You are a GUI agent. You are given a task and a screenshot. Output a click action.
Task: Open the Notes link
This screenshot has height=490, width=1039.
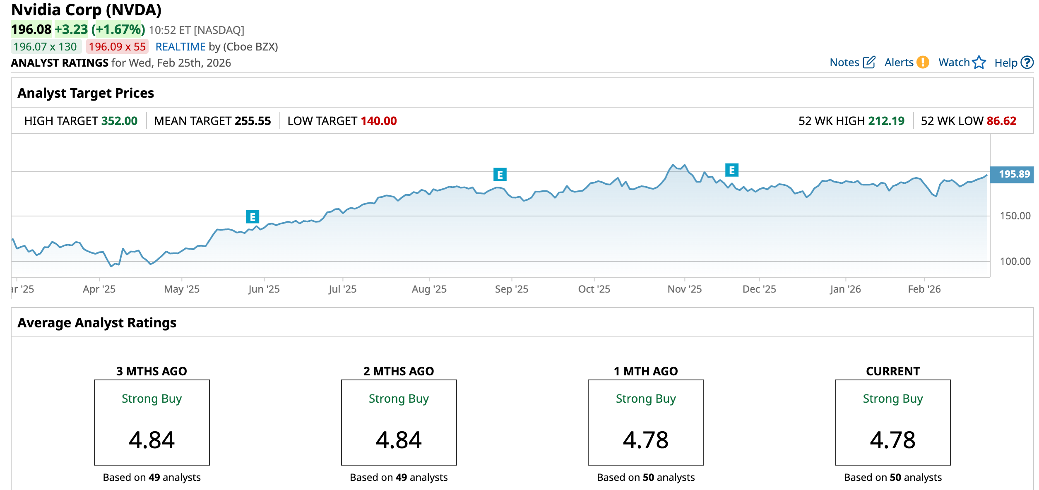click(x=844, y=62)
